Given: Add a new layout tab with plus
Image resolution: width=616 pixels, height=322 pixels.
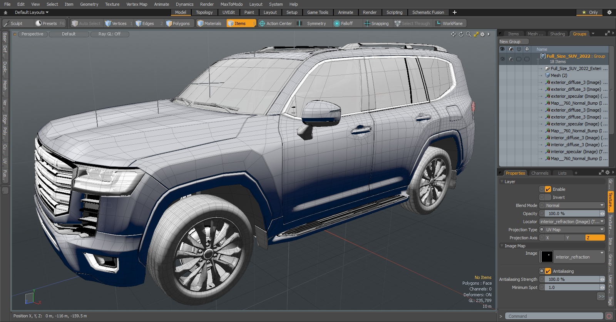Looking at the screenshot, I should coord(455,12).
